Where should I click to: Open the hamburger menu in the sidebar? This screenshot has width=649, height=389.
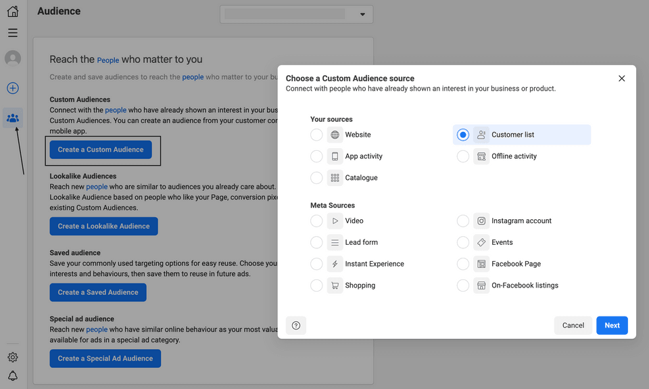[13, 32]
